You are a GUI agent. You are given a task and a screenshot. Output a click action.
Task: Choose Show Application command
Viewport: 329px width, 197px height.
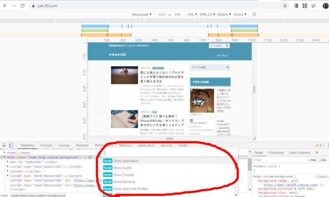[168, 161]
